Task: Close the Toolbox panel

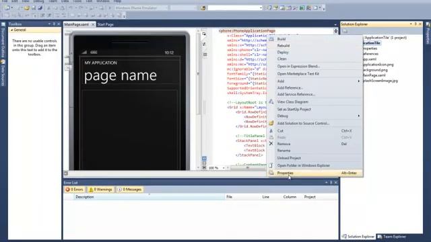Action: (59, 24)
